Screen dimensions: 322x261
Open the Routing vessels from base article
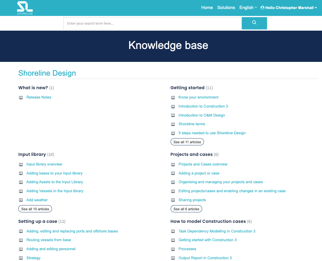(49, 240)
